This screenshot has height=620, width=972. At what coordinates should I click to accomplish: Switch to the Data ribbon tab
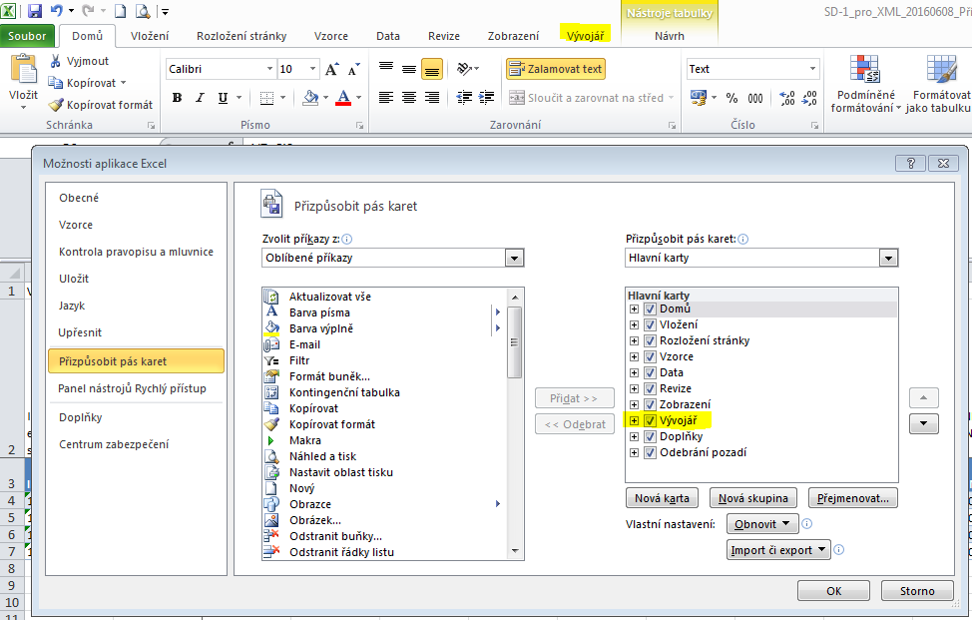point(388,36)
